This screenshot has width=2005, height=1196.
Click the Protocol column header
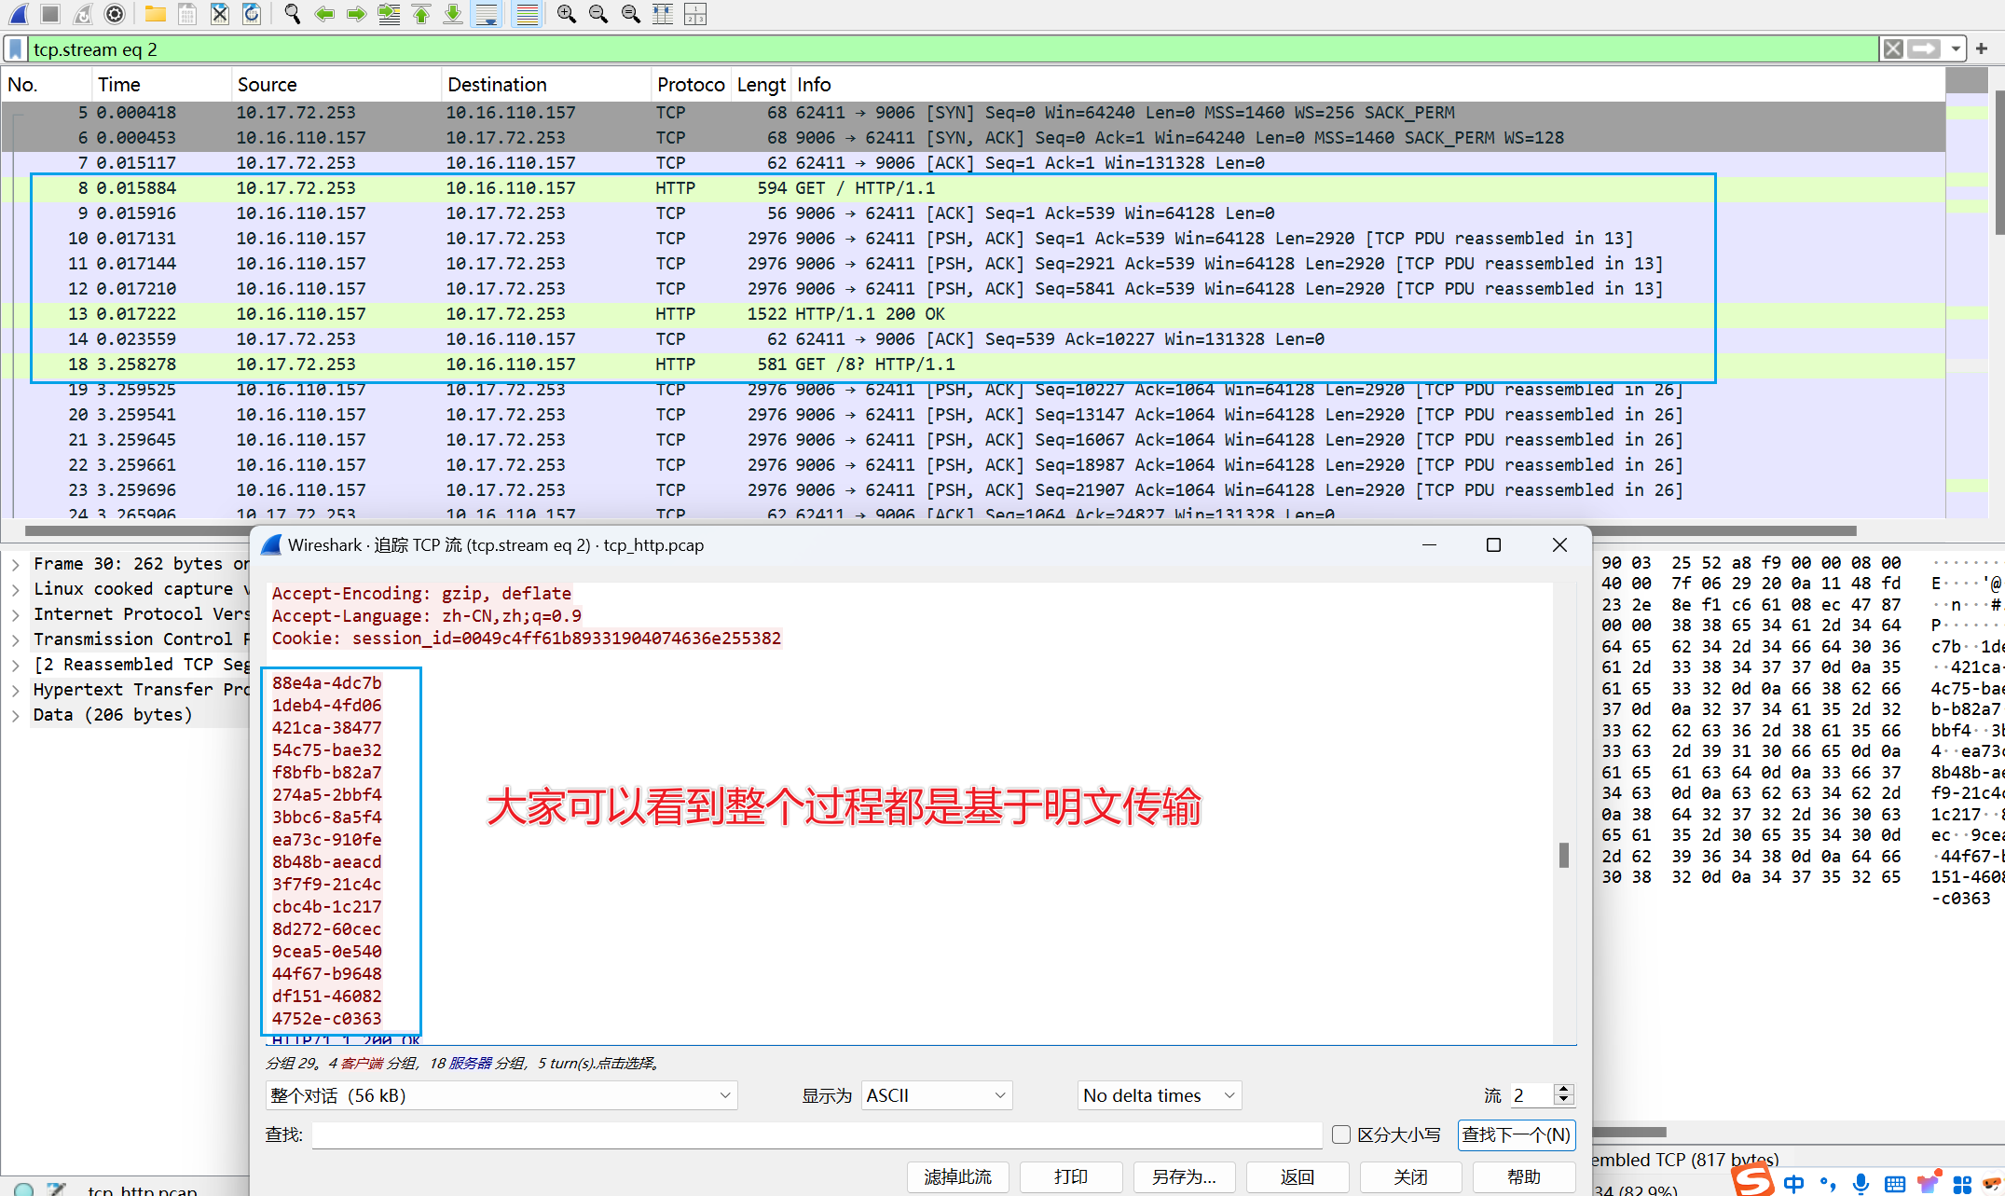tap(690, 85)
